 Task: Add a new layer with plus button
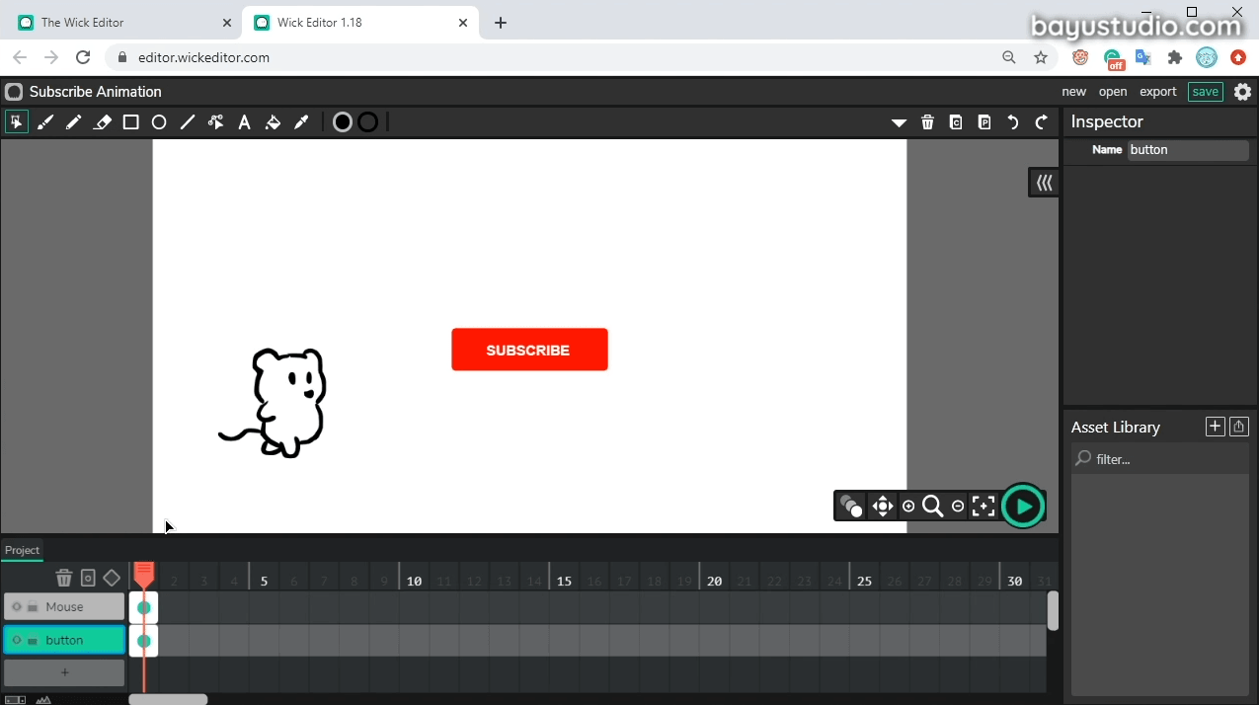point(65,672)
